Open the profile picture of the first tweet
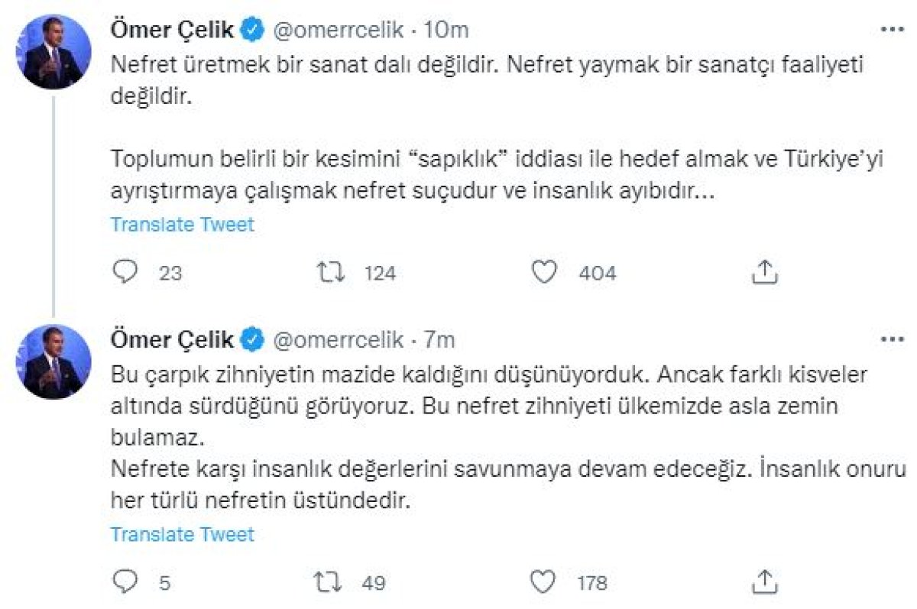Image resolution: width=917 pixels, height=609 pixels. click(52, 46)
